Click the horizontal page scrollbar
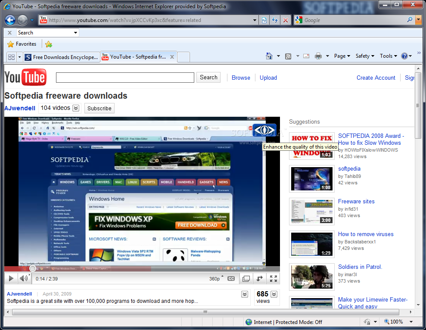The width and height of the screenshot is (426, 330). click(x=205, y=312)
